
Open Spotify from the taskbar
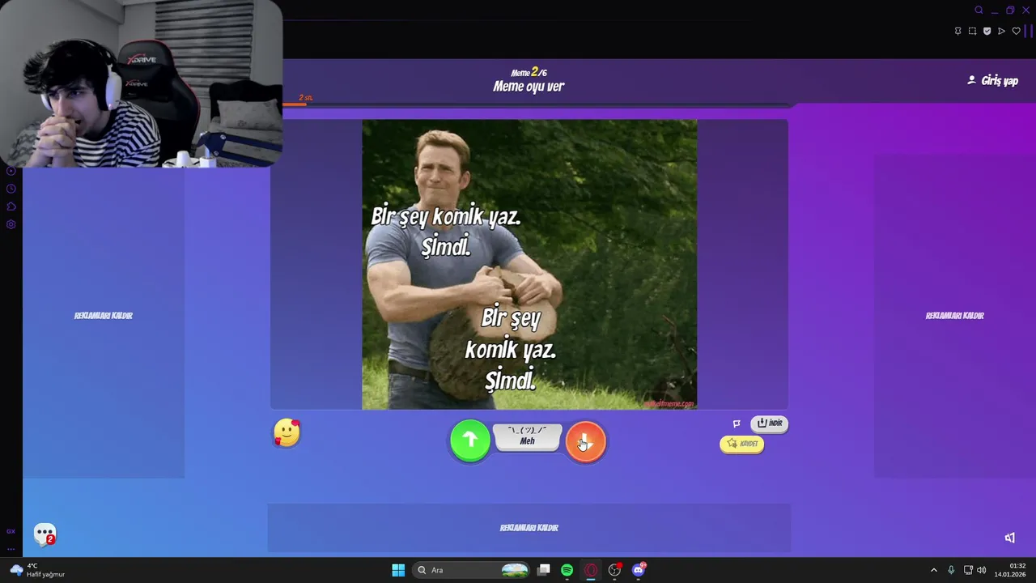[567, 570]
